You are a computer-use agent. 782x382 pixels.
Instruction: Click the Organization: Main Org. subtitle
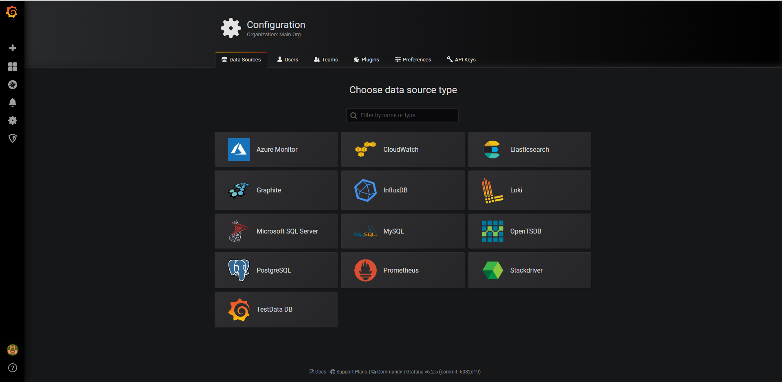pyautogui.click(x=274, y=35)
